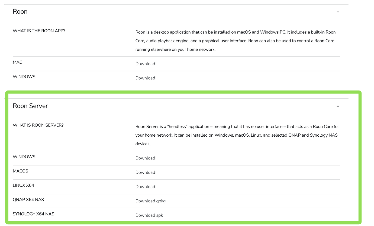Click the MAC row label

[17, 62]
